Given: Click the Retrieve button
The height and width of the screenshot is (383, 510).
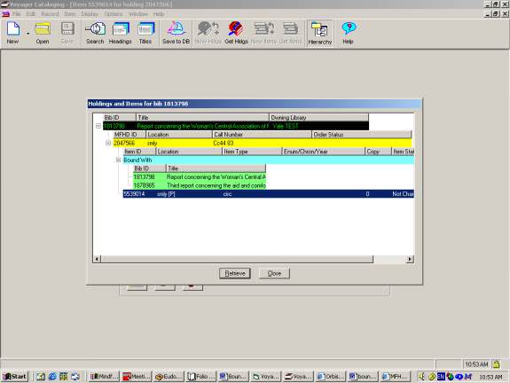Looking at the screenshot, I should tap(234, 273).
